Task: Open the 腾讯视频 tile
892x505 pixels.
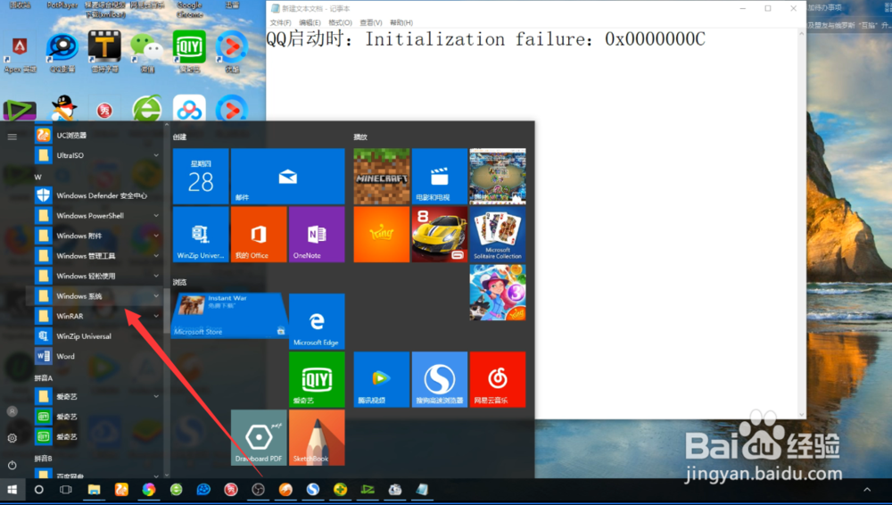Action: point(381,379)
